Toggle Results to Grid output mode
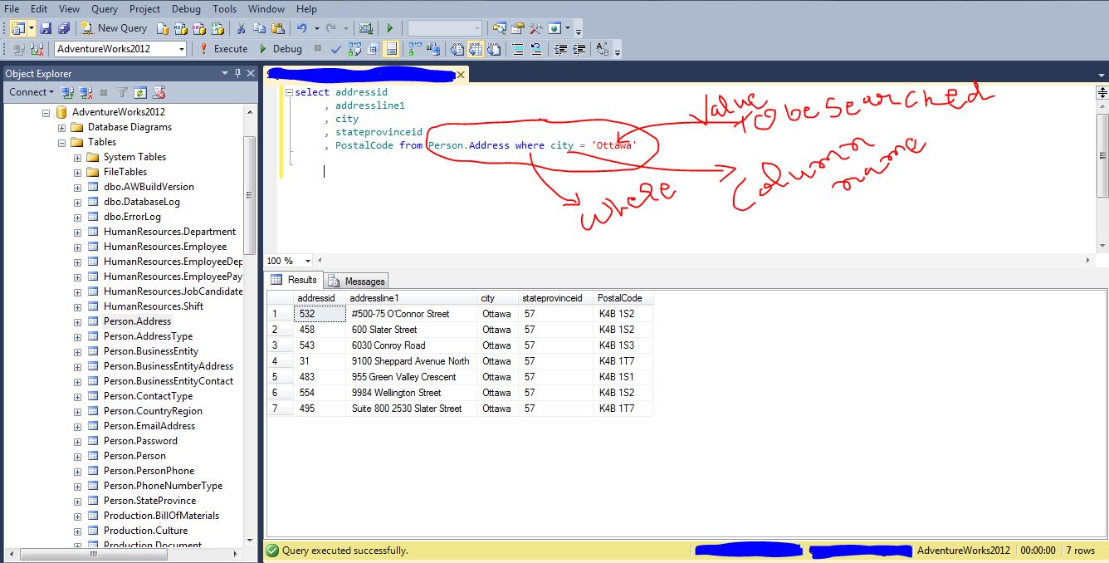1109x563 pixels. tap(476, 49)
